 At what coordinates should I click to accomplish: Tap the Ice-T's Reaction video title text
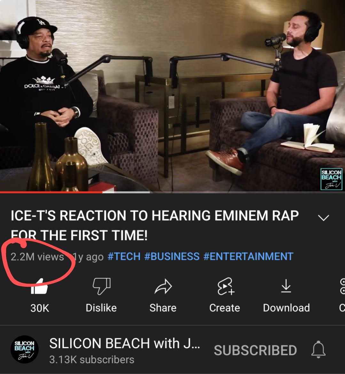coord(155,225)
